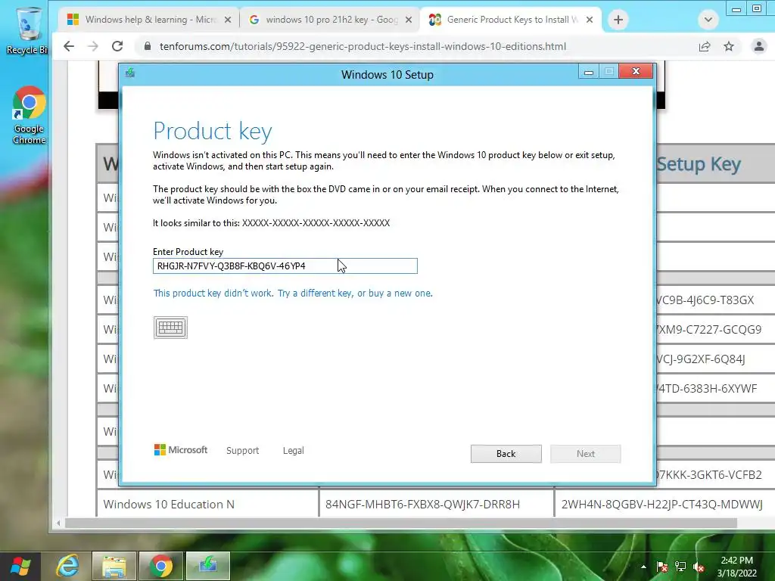Click partial key ending C7227-GCQG9

pyautogui.click(x=709, y=330)
